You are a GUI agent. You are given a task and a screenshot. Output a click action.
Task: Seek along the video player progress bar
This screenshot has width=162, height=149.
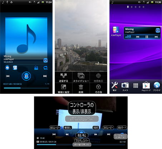(81, 145)
